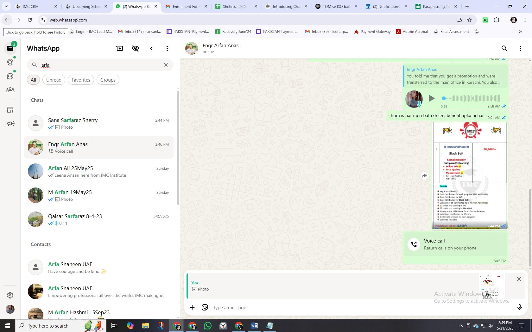Open browser extensions puzzle icon
532x332 pixels.
click(497, 20)
